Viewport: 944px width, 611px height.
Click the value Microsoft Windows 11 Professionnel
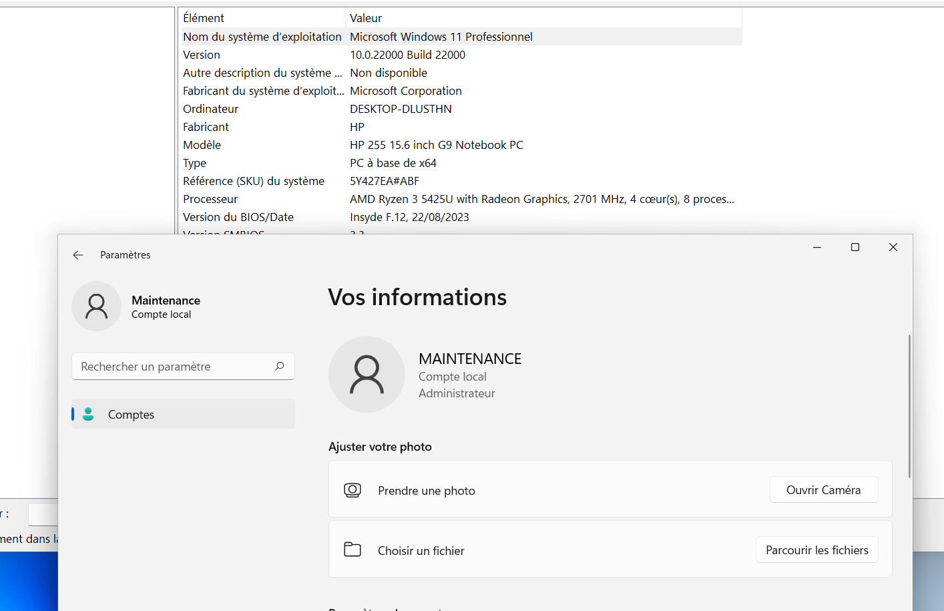(x=441, y=37)
